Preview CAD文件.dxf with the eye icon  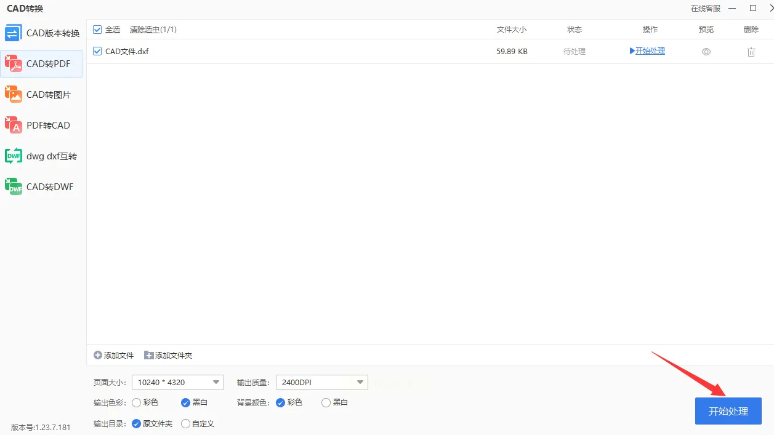click(x=706, y=52)
